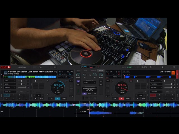Play deck B with the red play button
Viewport: 179px width, 134px height.
pyautogui.click(x=121, y=99)
